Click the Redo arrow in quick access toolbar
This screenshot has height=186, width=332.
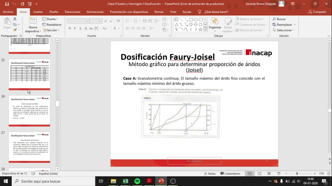[x=22, y=4]
